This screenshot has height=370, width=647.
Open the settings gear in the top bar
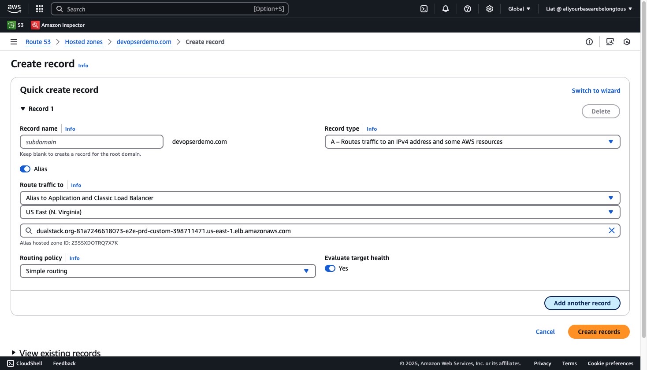(489, 9)
